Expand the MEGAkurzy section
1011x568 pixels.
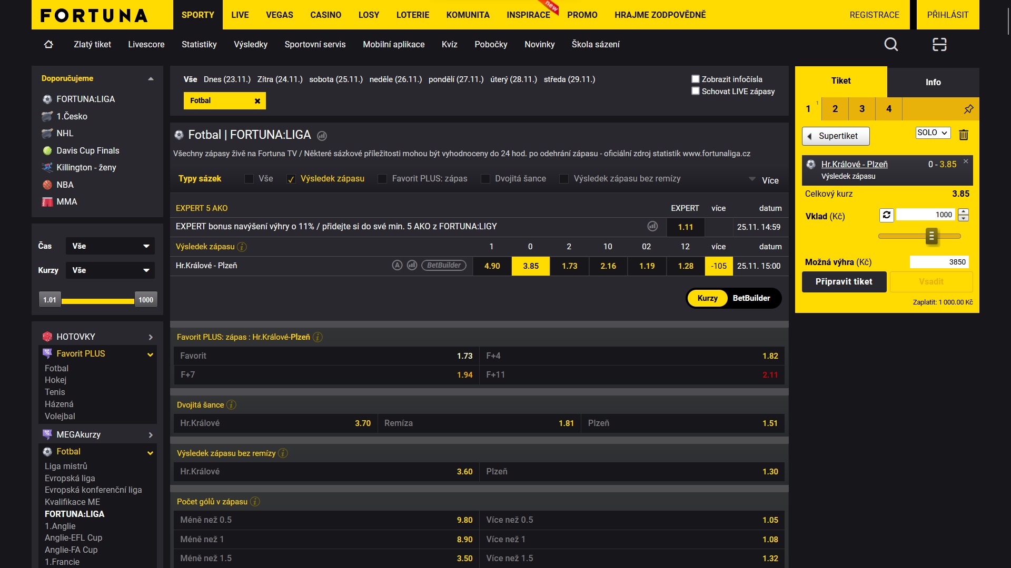151,435
